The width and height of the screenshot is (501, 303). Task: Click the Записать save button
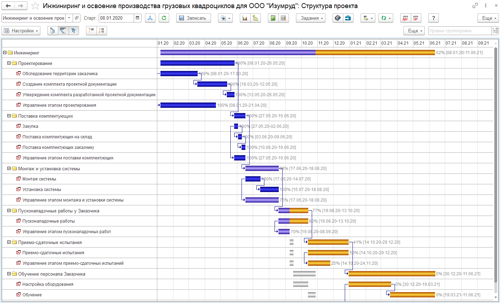[x=193, y=18]
